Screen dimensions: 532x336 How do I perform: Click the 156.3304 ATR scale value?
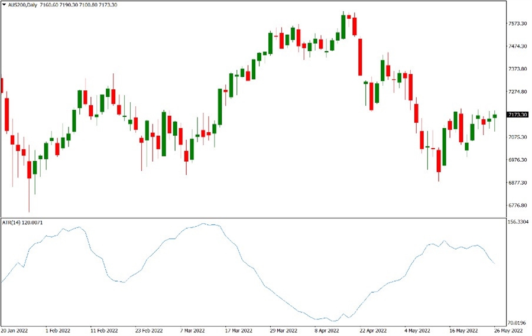point(518,222)
